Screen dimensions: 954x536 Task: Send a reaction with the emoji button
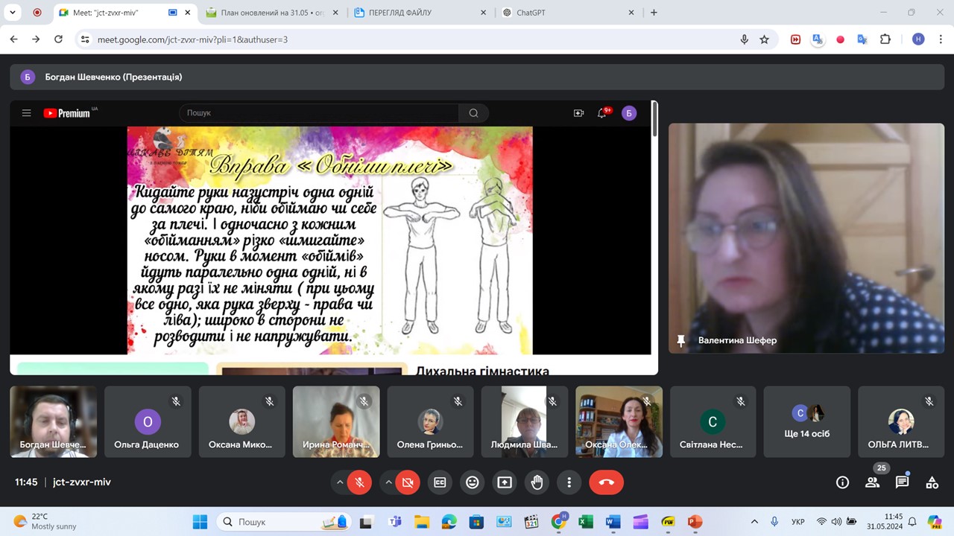[472, 482]
